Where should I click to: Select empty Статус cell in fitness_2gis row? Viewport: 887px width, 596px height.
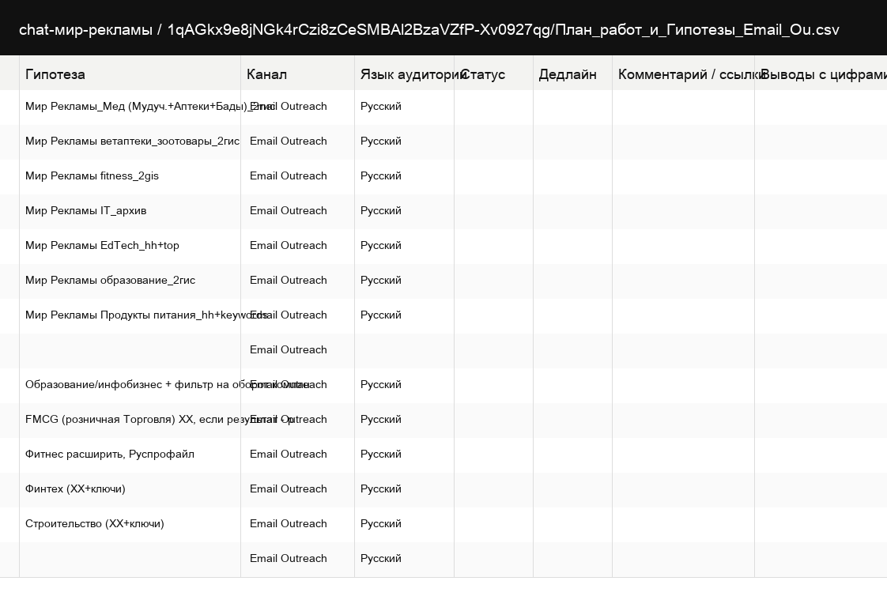[x=494, y=175]
